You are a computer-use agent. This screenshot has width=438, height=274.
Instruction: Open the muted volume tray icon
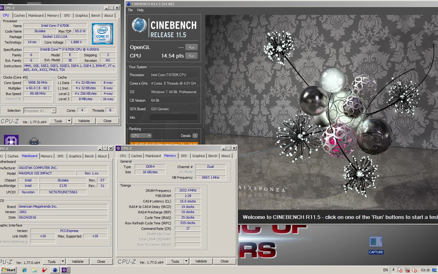click(x=414, y=270)
